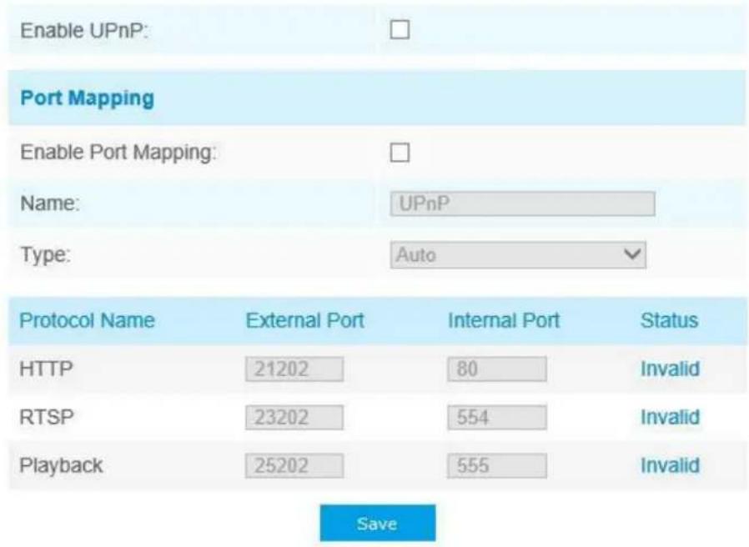The width and height of the screenshot is (749, 547).
Task: Click the Status column header
Action: [669, 320]
